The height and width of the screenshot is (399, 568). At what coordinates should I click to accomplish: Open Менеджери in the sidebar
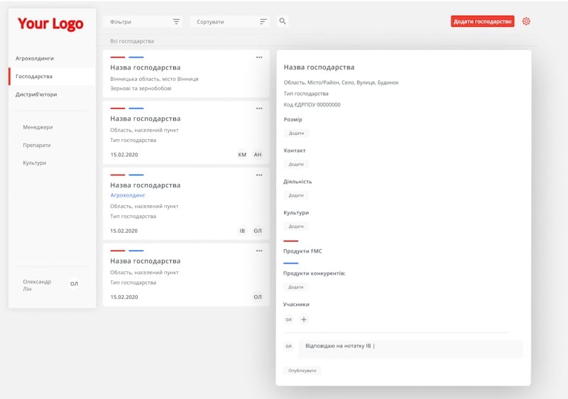click(x=38, y=127)
